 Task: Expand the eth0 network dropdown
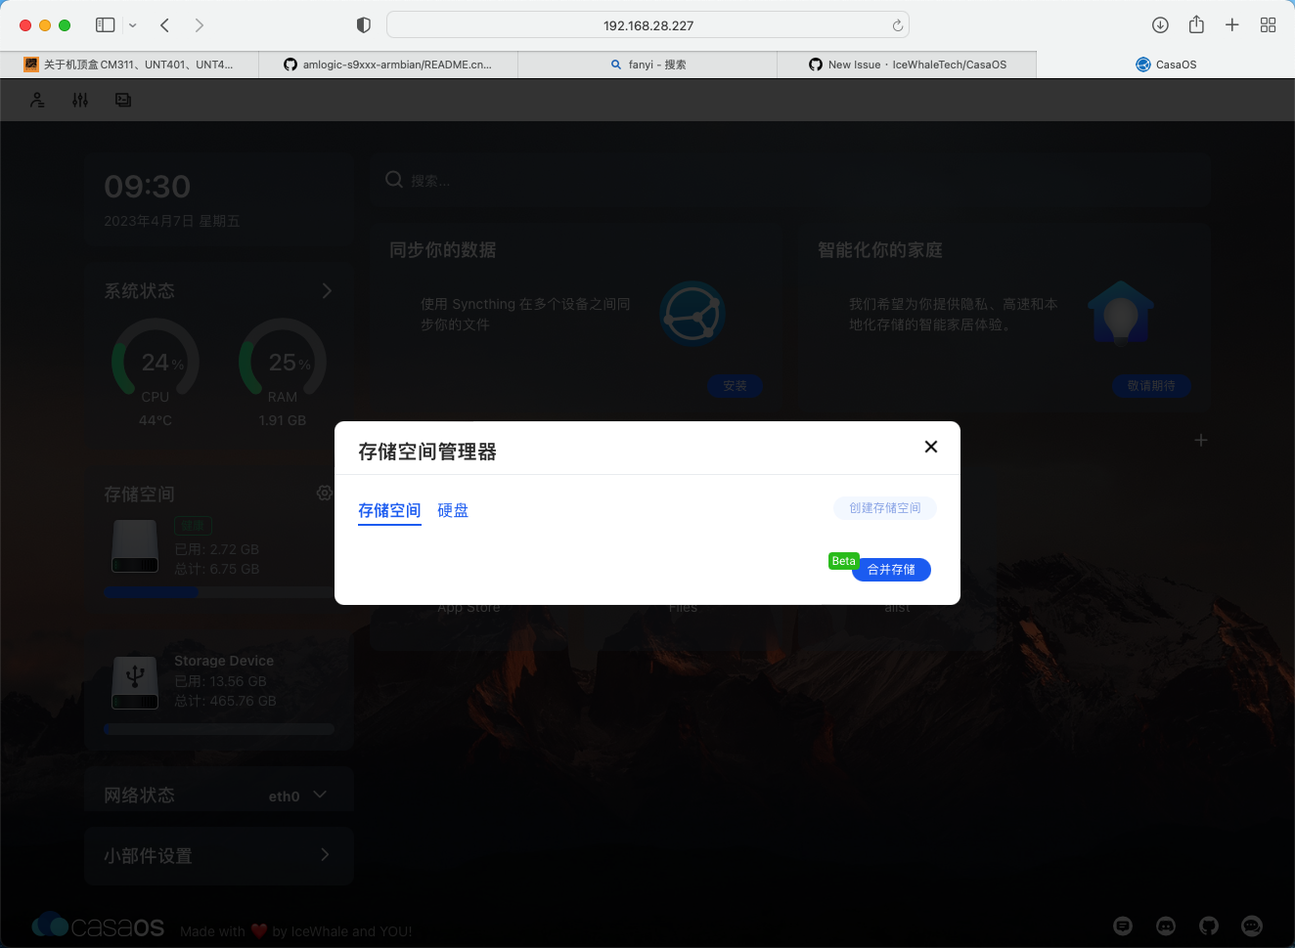pos(320,795)
